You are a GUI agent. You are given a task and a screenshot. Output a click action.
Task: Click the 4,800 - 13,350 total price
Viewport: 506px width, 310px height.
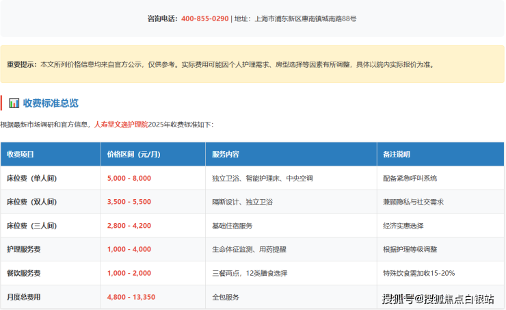(x=131, y=297)
